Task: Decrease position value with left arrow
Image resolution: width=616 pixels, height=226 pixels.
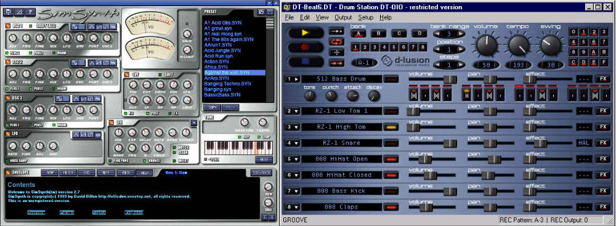Action: point(437,49)
